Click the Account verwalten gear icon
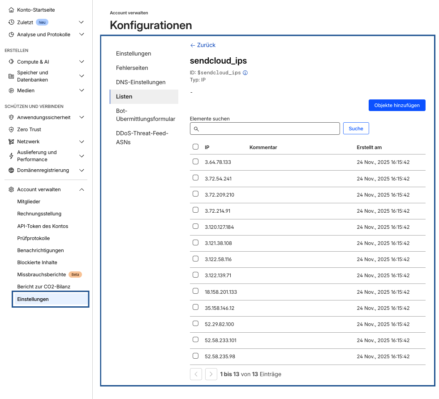 pos(11,189)
